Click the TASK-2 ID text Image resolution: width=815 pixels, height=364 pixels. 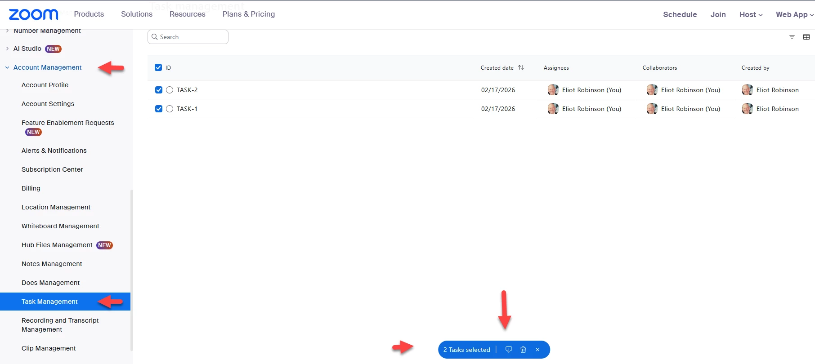(x=187, y=90)
